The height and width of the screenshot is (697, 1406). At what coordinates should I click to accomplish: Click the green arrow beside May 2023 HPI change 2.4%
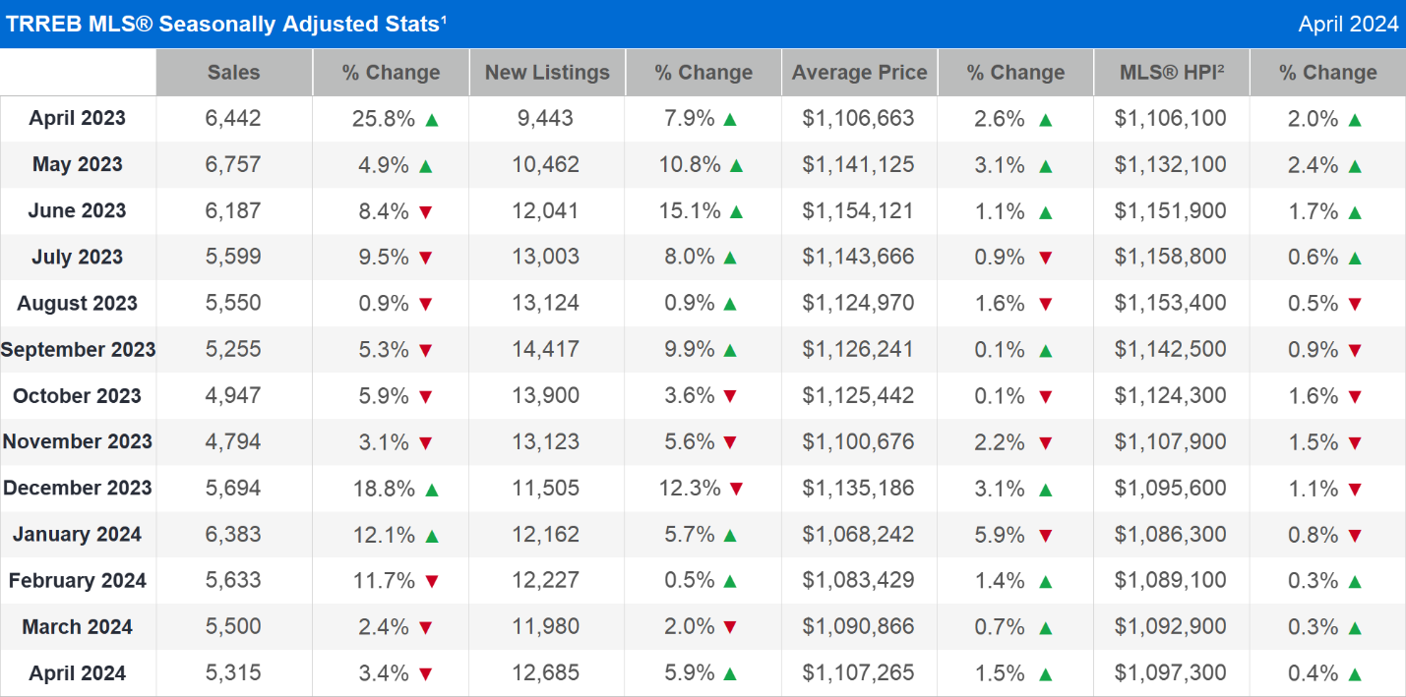pyautogui.click(x=1355, y=166)
